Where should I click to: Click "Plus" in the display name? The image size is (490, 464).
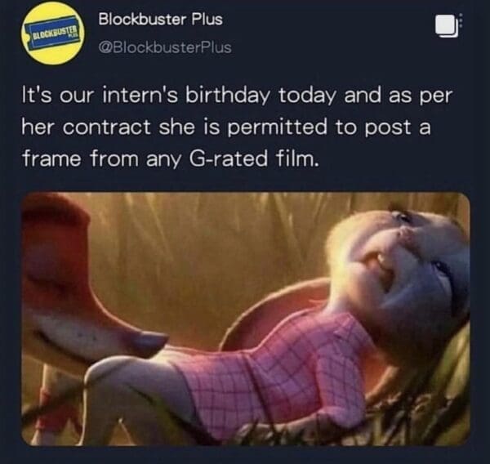point(207,20)
